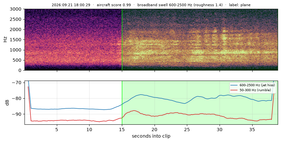The image size is (281, 142).
Task: Click the '30' tick label on the seconds axis
Action: tap(220, 129)
